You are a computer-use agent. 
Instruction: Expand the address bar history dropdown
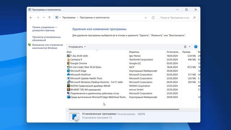click(146, 18)
